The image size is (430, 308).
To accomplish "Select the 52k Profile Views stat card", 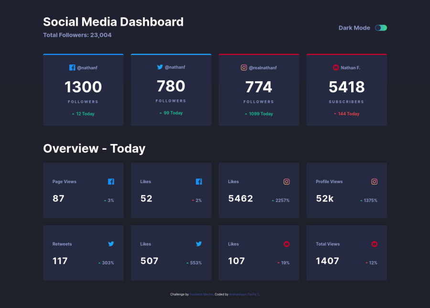I will [x=346, y=190].
